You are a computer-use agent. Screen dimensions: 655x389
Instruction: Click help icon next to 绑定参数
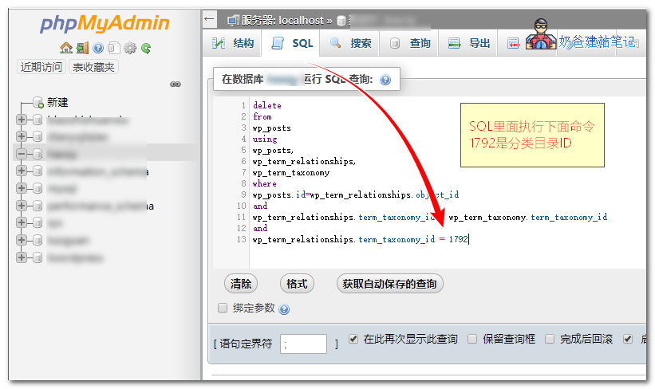(x=284, y=309)
